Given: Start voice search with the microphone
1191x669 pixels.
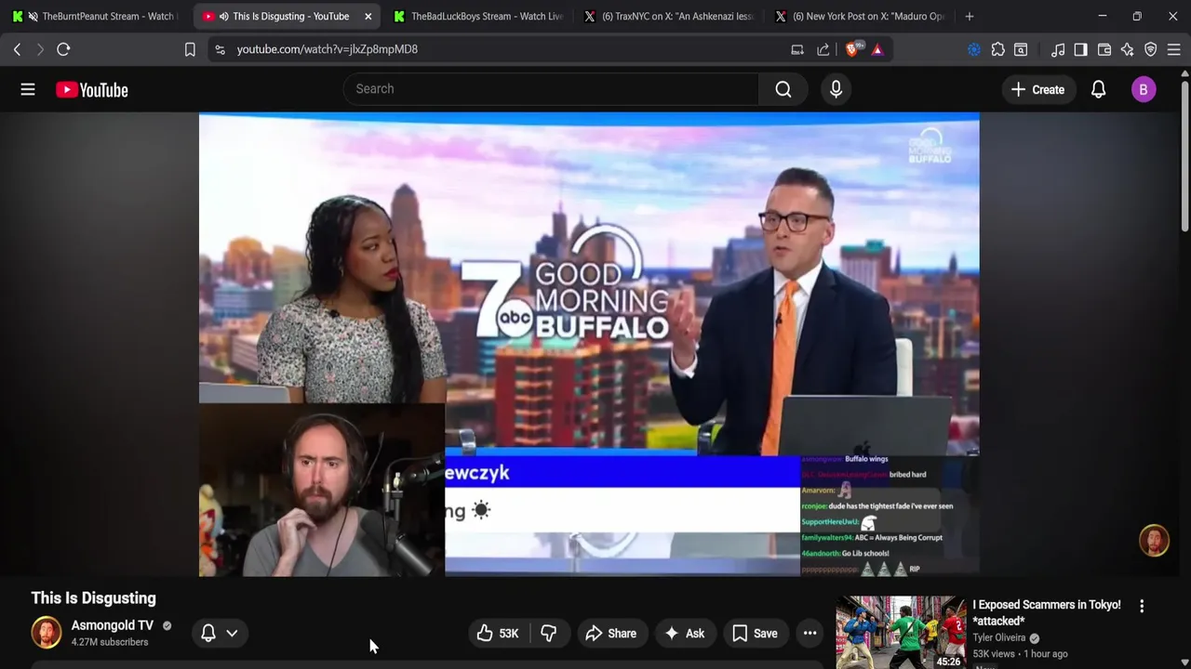Looking at the screenshot, I should (836, 89).
